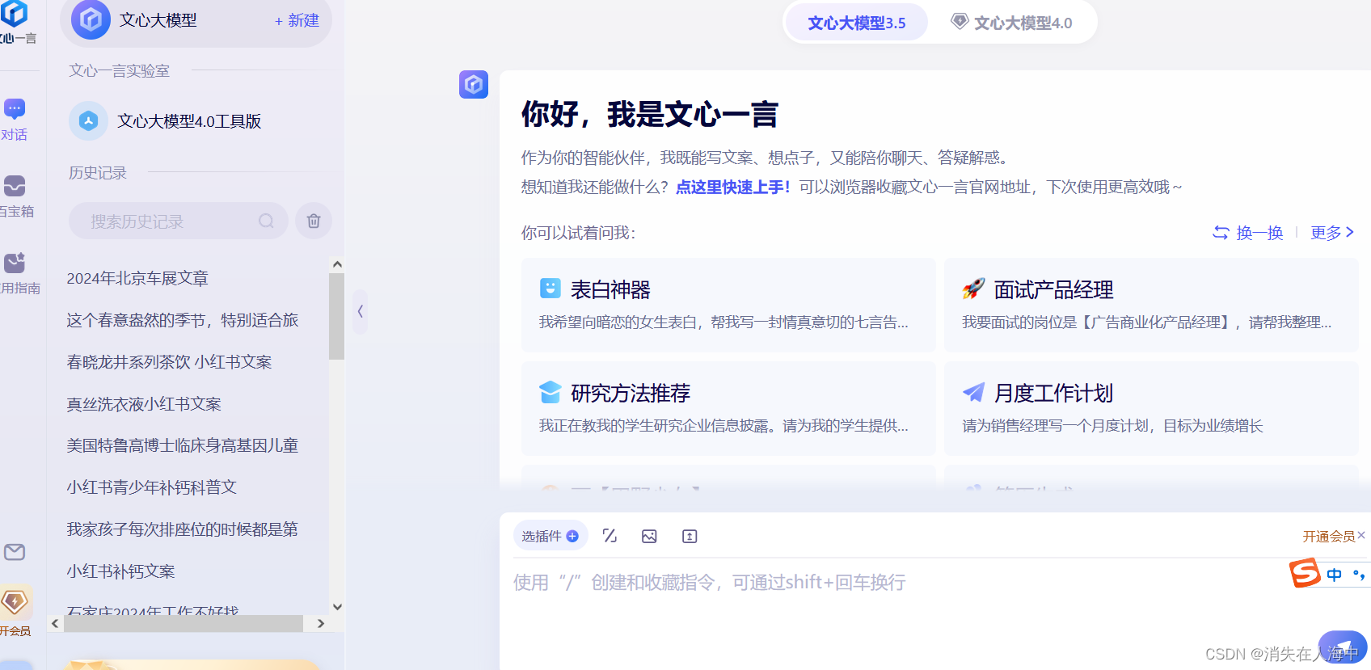This screenshot has height=670, width=1371.
Task: Click the search magnifier in history search
Action: click(x=266, y=221)
